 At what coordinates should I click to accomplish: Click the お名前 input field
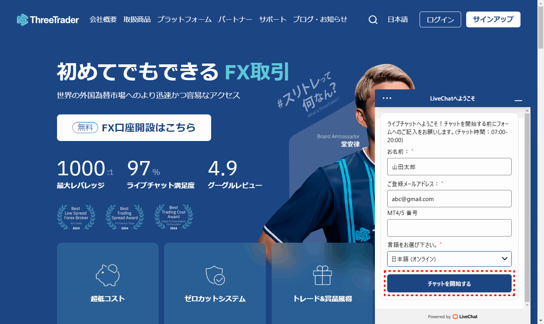coord(449,167)
